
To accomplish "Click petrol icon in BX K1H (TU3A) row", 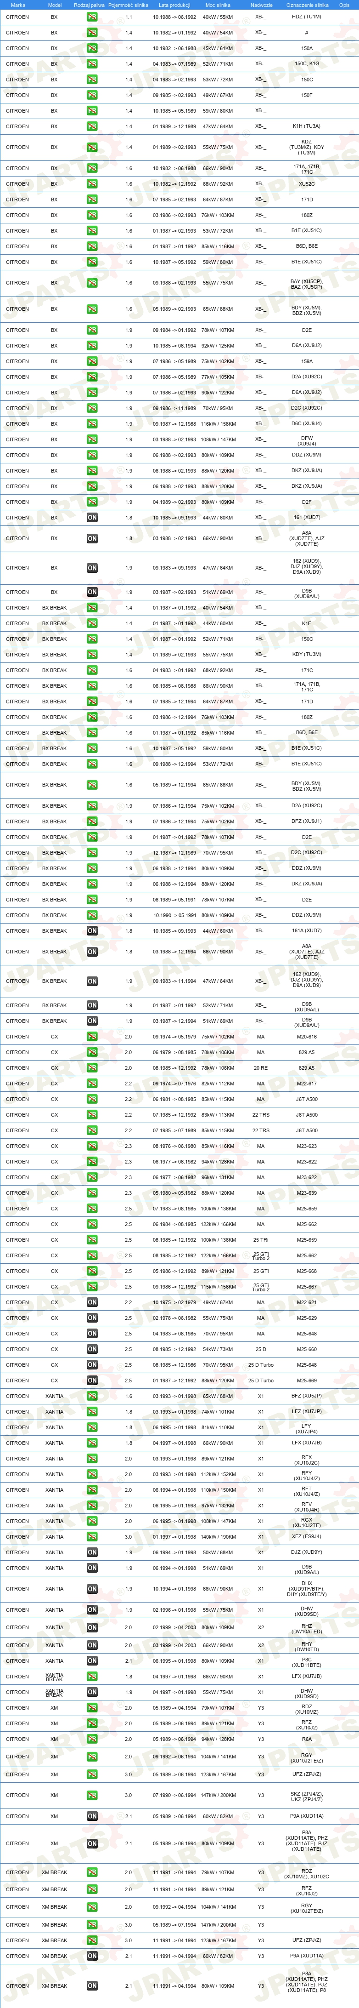I will click(92, 126).
